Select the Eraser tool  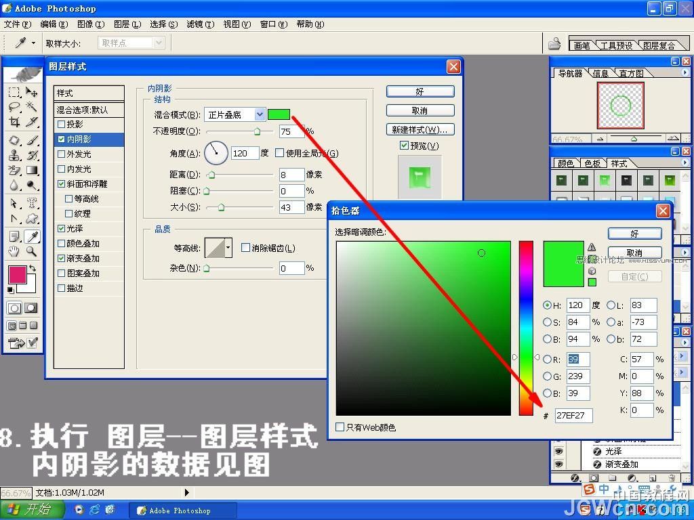(x=14, y=170)
